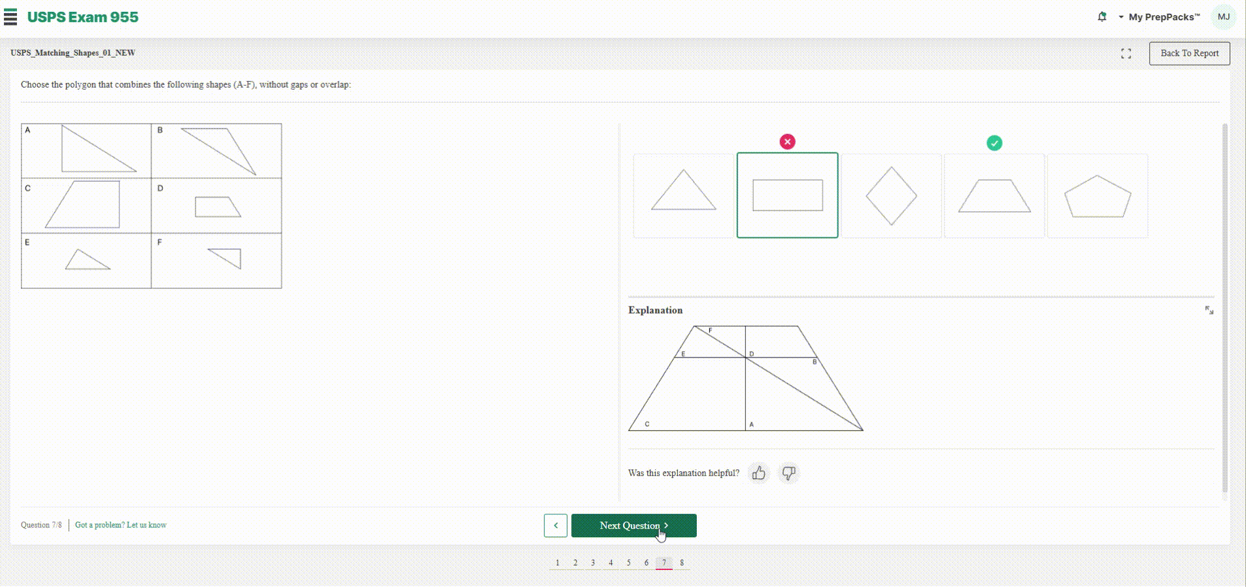Select the rectangle answer option

click(x=788, y=195)
